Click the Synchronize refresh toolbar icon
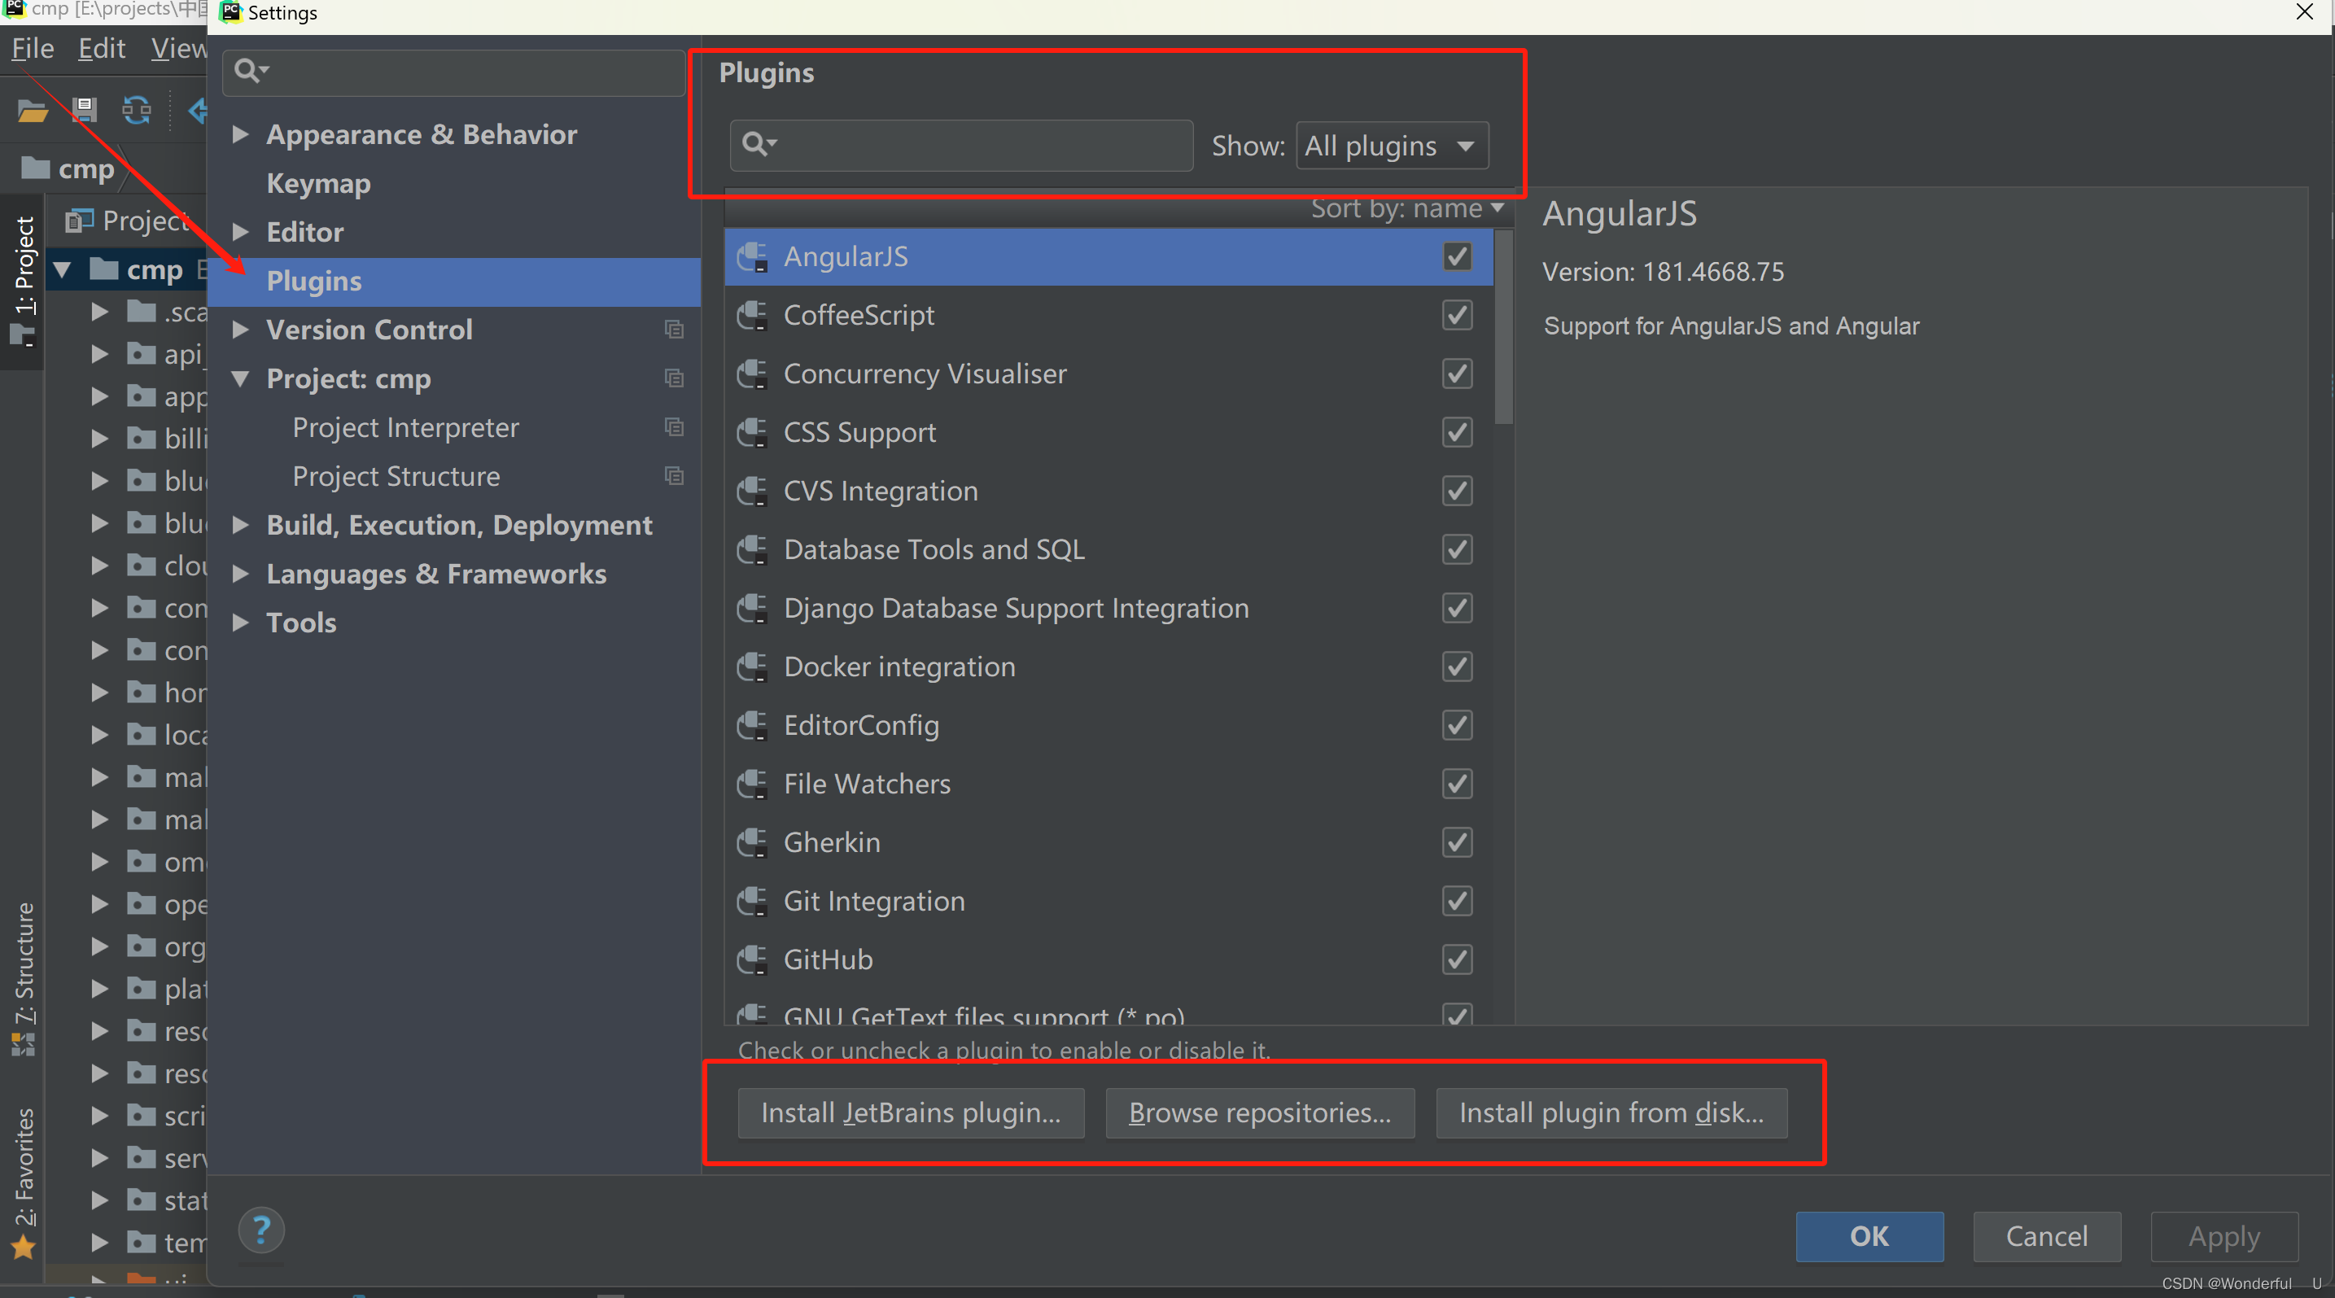This screenshot has width=2335, height=1298. coord(137,111)
